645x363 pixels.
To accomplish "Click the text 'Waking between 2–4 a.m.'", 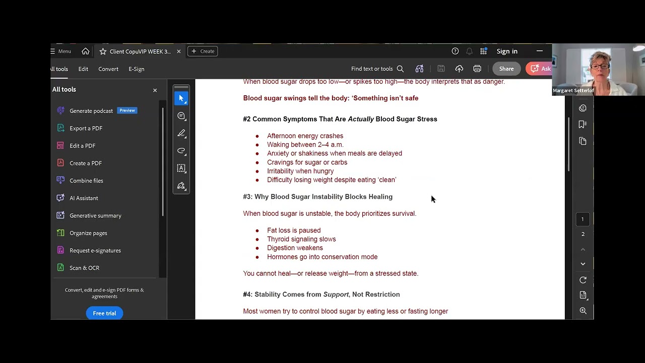I will [x=305, y=145].
